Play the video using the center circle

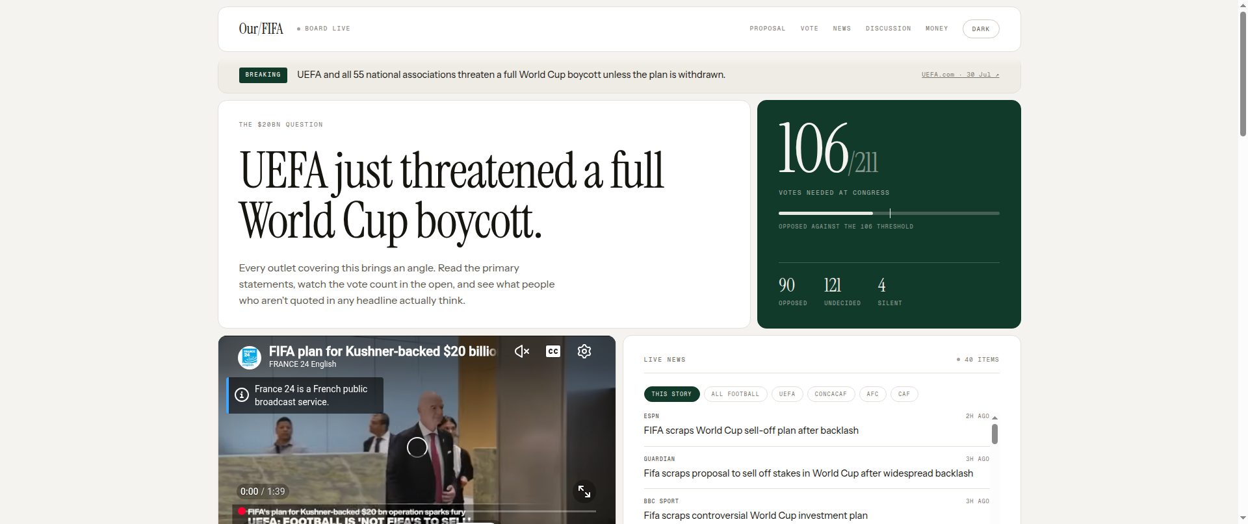pyautogui.click(x=417, y=447)
